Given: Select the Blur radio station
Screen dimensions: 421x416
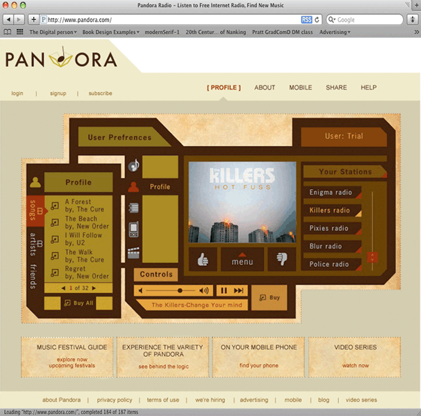Looking at the screenshot, I should [x=332, y=246].
